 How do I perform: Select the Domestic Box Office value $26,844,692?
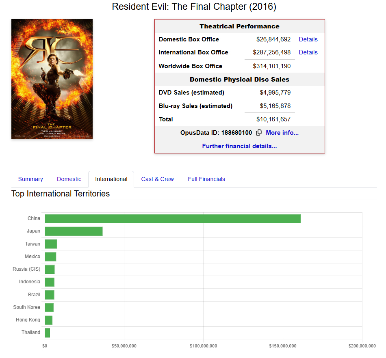click(273, 39)
